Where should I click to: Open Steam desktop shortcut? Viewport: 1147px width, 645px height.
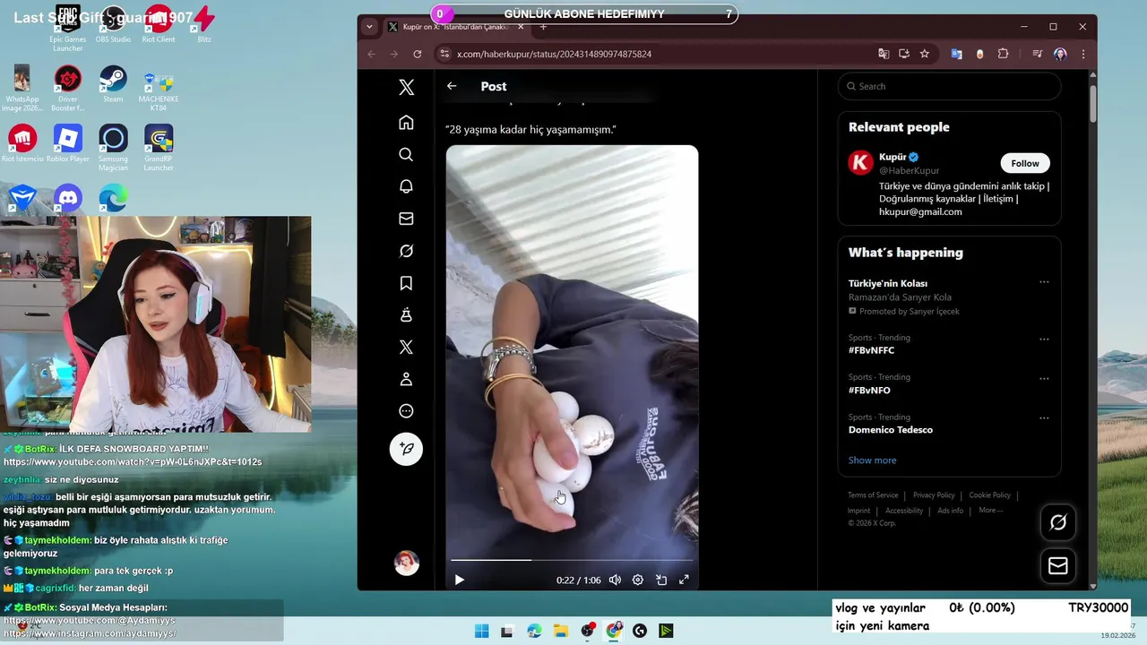click(x=113, y=84)
